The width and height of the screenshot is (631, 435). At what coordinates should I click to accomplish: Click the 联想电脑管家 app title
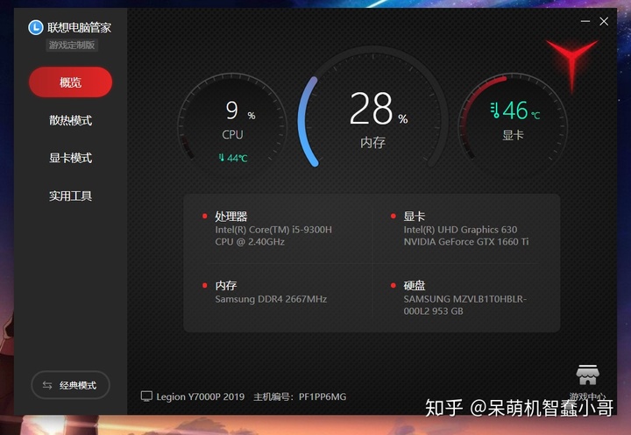(x=79, y=27)
